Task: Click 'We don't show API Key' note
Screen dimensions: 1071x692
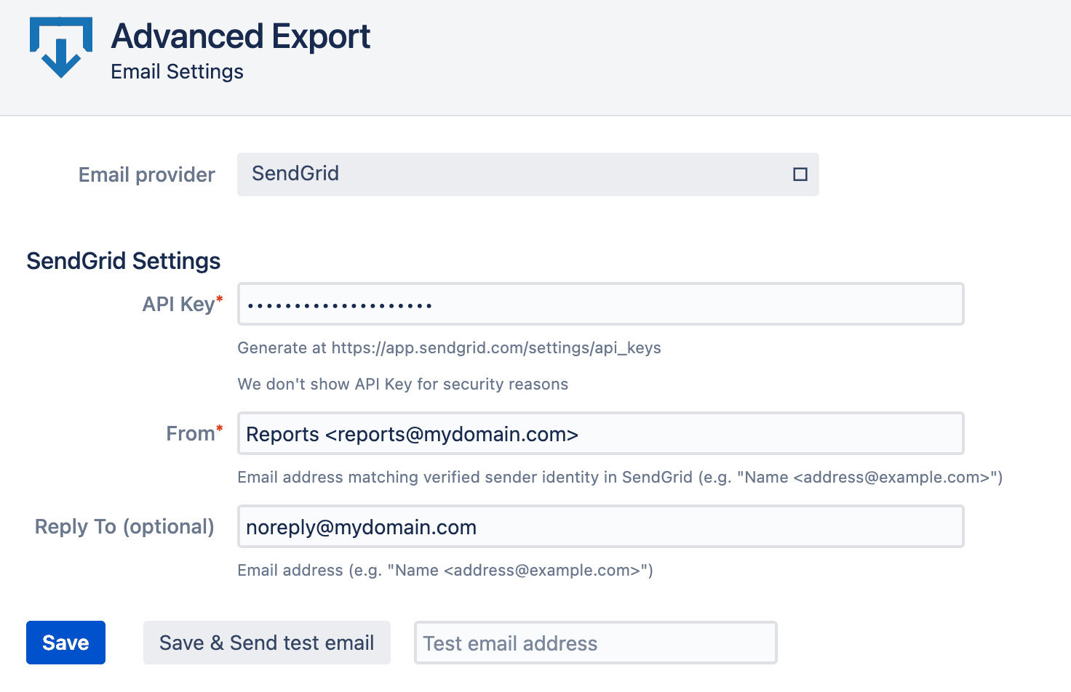Action: (402, 385)
